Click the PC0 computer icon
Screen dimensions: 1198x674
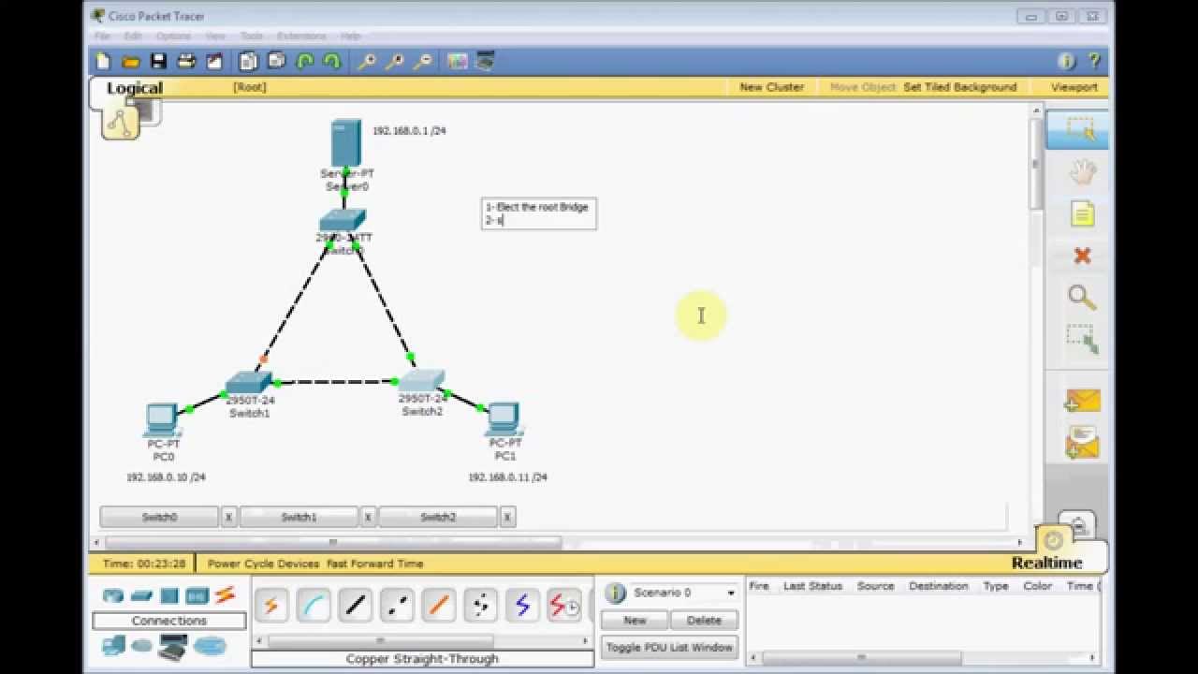coord(163,419)
